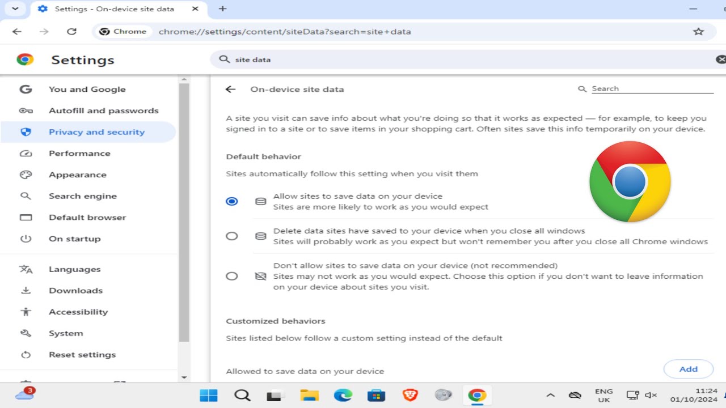The image size is (726, 408).
Task: Open Microsoft Store from taskbar
Action: pos(377,396)
